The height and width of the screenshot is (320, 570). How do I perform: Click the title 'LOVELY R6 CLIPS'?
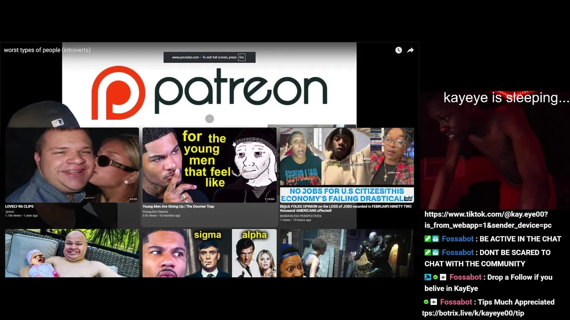coord(19,206)
